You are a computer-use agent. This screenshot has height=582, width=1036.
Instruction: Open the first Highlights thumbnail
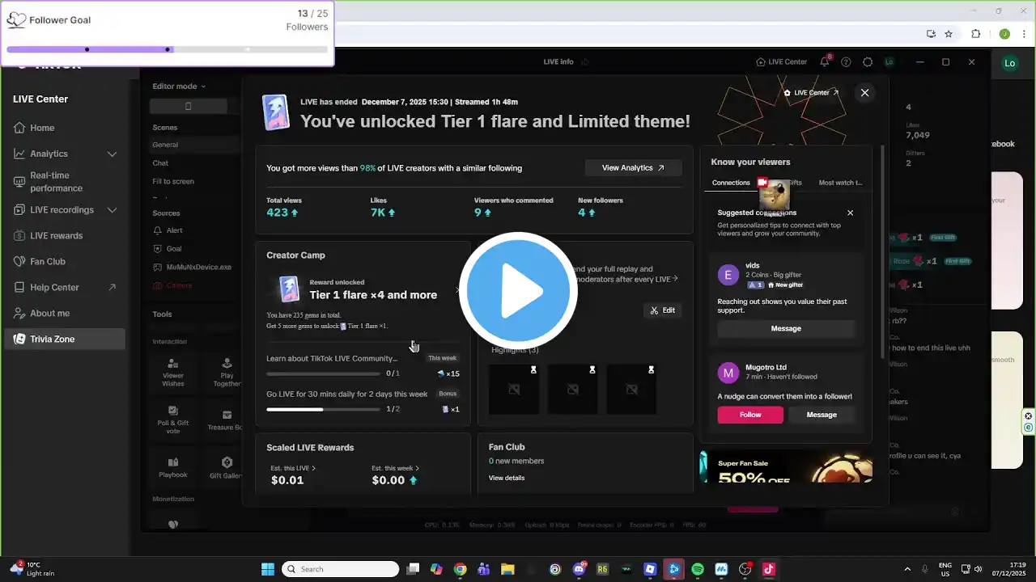[x=514, y=390]
